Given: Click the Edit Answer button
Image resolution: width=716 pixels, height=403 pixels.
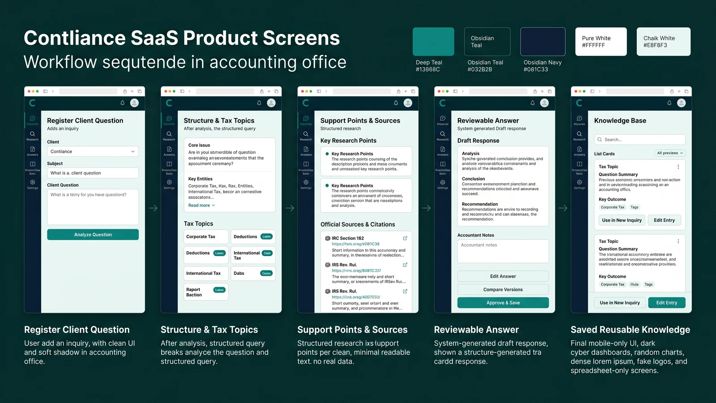Looking at the screenshot, I should (503, 276).
